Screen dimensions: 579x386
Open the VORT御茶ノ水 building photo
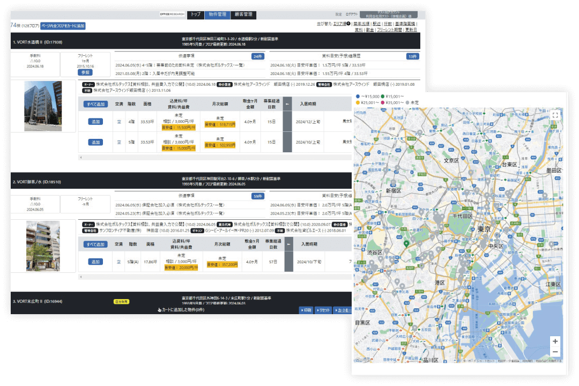[x=43, y=246]
